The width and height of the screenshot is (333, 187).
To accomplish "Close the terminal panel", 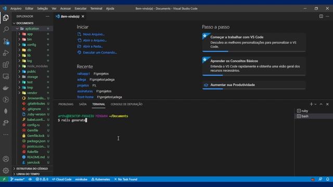I will click(327, 104).
